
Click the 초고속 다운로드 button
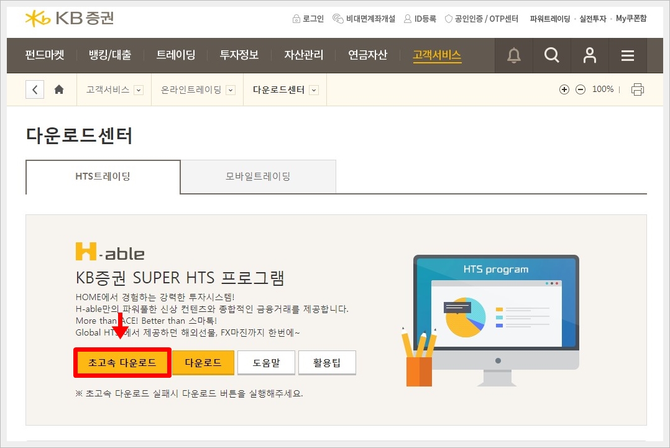(x=122, y=363)
